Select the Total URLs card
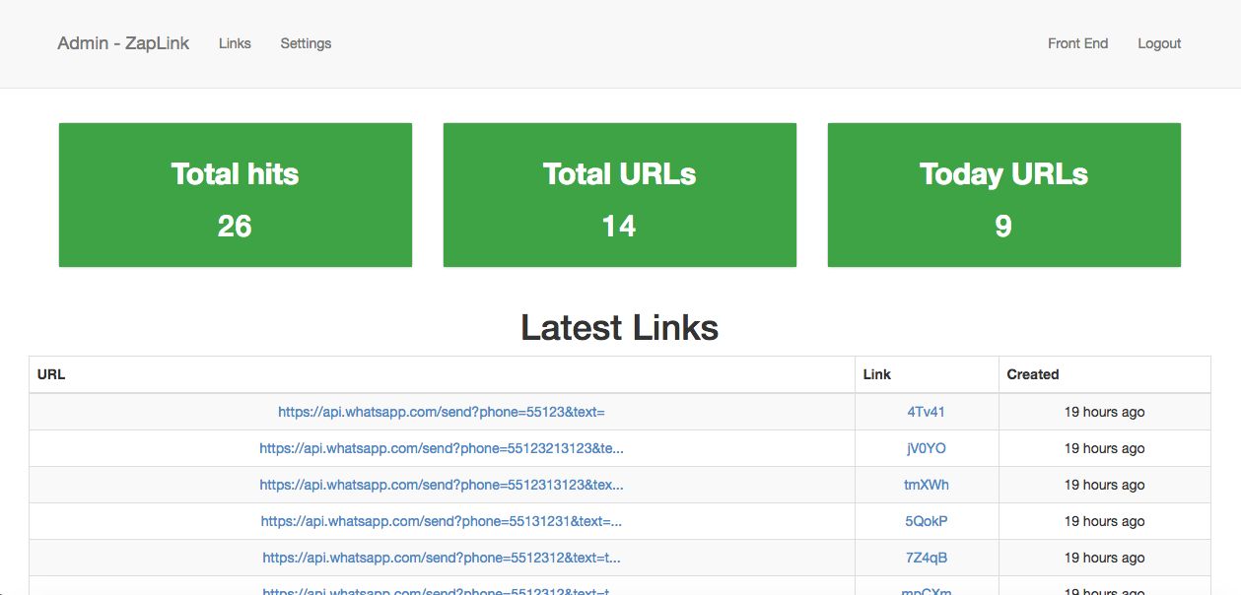This screenshot has width=1241, height=595. (x=620, y=195)
